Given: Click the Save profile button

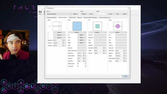Looking at the screenshot, I should 118,14.
